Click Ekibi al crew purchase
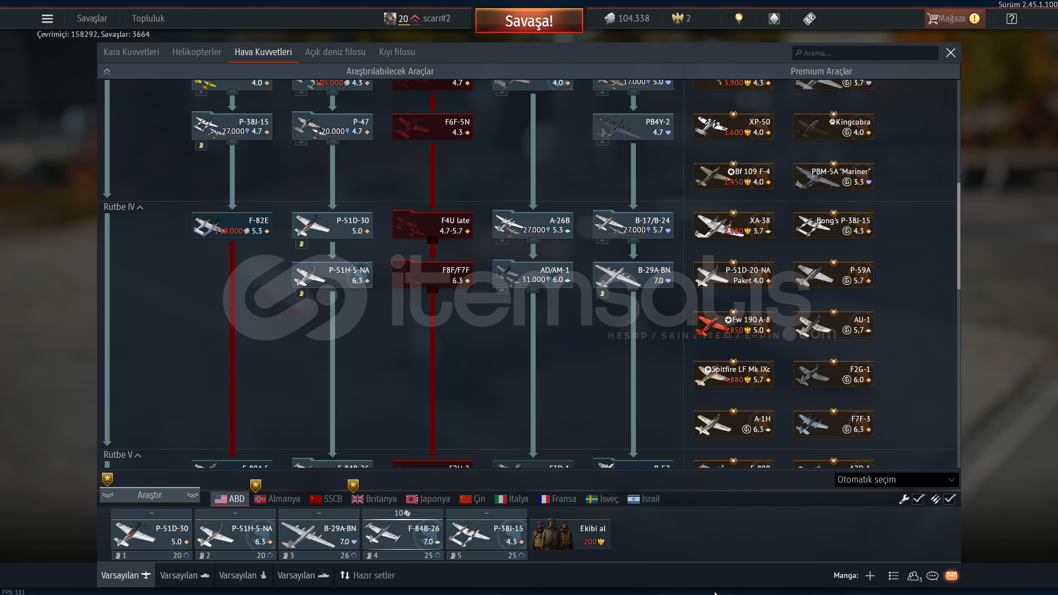This screenshot has width=1058, height=595. click(x=570, y=534)
